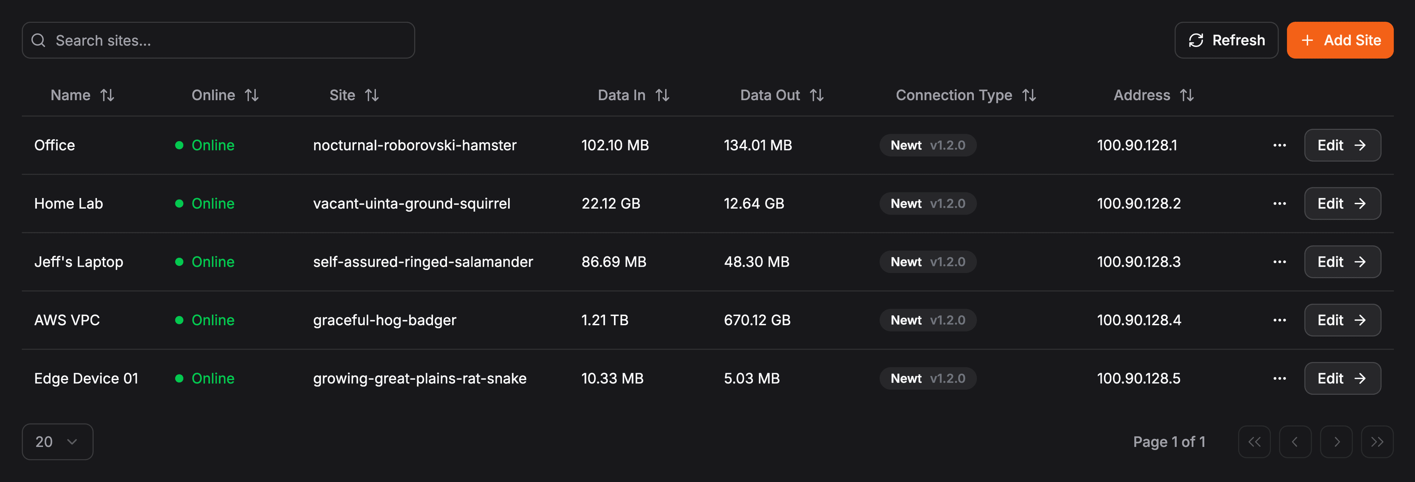Click the Page 1 of 1 label

pos(1169,442)
